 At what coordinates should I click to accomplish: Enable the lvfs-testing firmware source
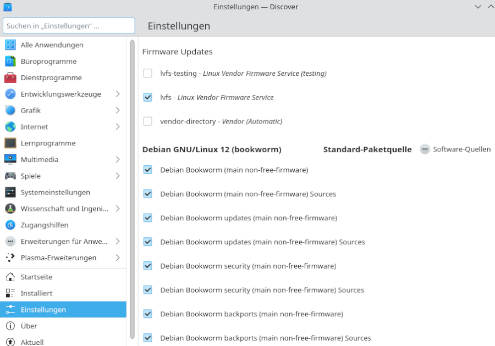click(x=148, y=73)
